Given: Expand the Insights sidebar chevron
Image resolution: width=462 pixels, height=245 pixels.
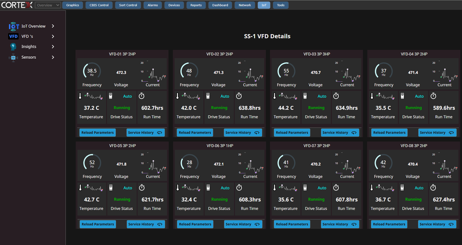Looking at the screenshot, I should tap(53, 47).
